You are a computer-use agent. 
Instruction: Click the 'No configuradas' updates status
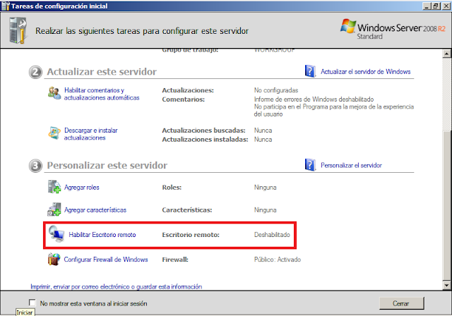[276, 90]
